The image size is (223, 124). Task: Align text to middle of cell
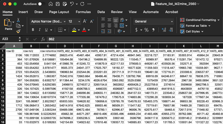click(x=109, y=20)
